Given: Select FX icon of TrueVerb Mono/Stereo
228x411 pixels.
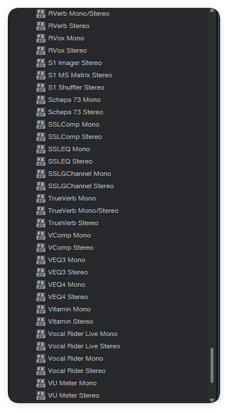Looking at the screenshot, I should click(41, 211).
